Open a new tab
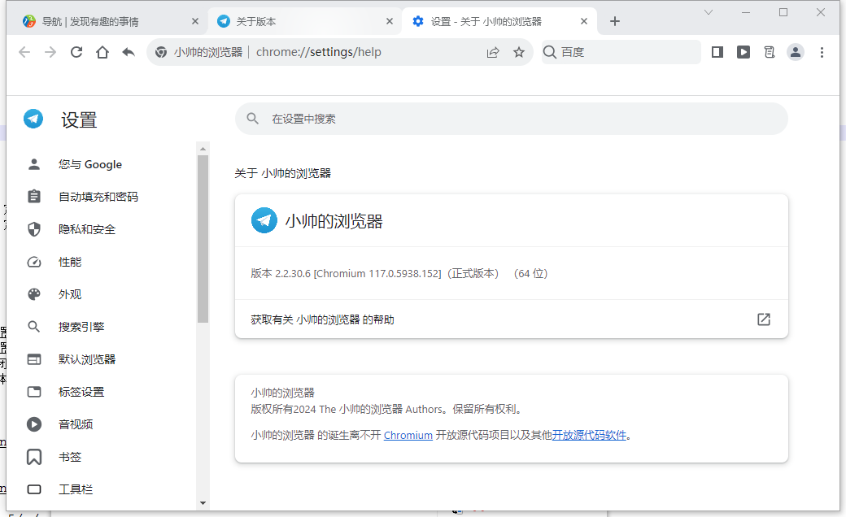The width and height of the screenshot is (846, 517). pyautogui.click(x=614, y=22)
